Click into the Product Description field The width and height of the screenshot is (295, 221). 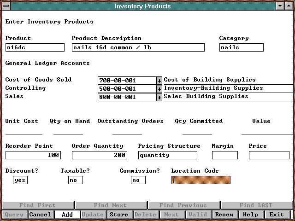pyautogui.click(x=138, y=47)
